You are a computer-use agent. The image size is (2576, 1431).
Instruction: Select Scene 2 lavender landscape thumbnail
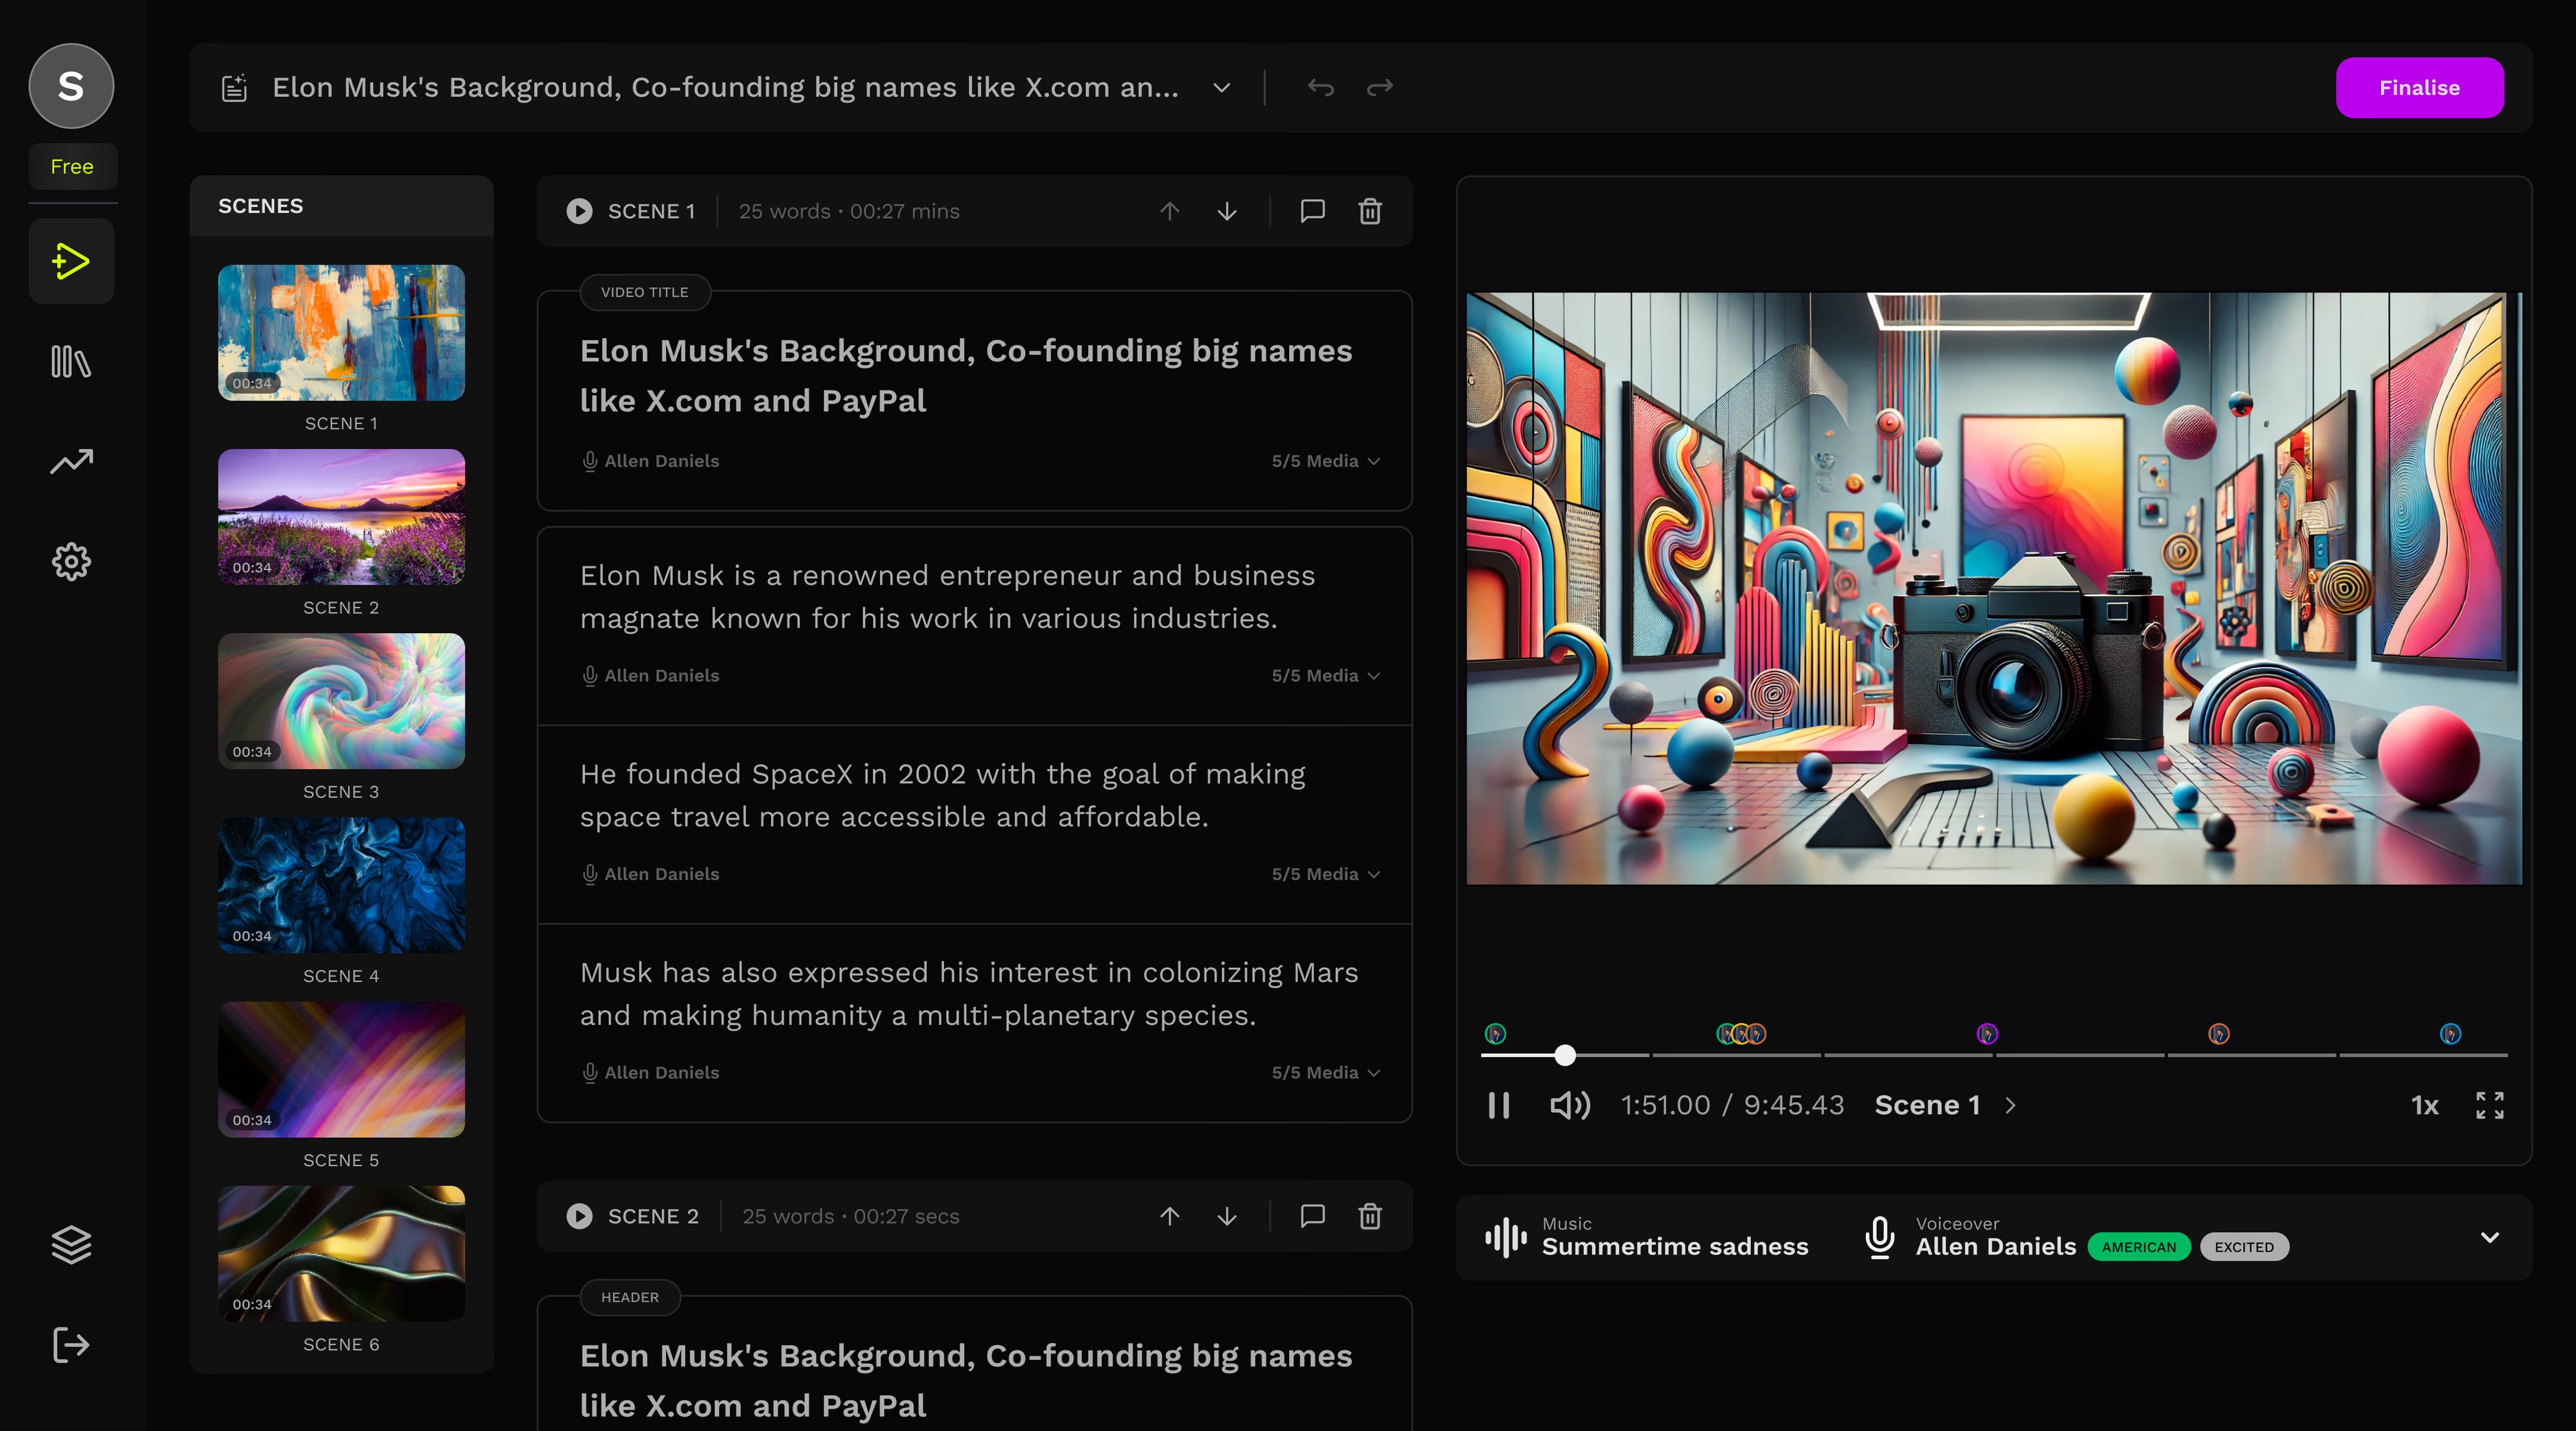click(x=341, y=517)
